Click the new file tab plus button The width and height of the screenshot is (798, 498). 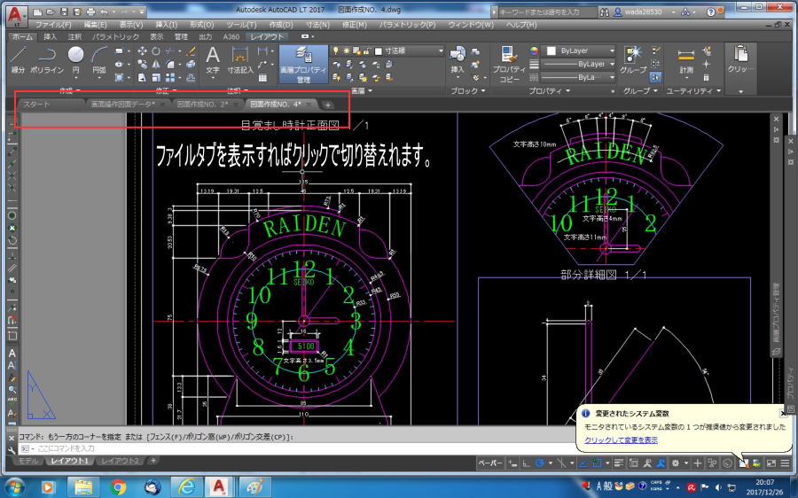point(328,105)
